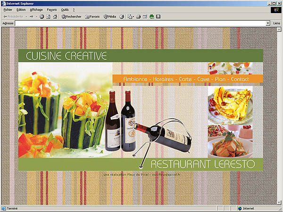Click the Edit page icon
283x212 pixels.
tap(145, 16)
